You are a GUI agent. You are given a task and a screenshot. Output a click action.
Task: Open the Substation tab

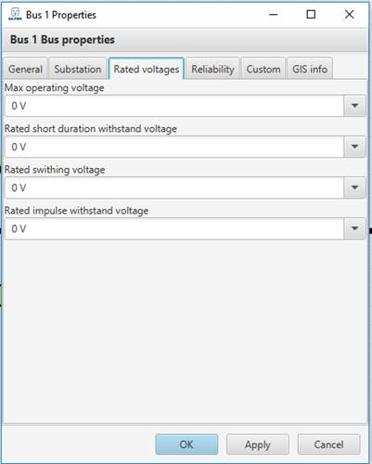pos(78,69)
